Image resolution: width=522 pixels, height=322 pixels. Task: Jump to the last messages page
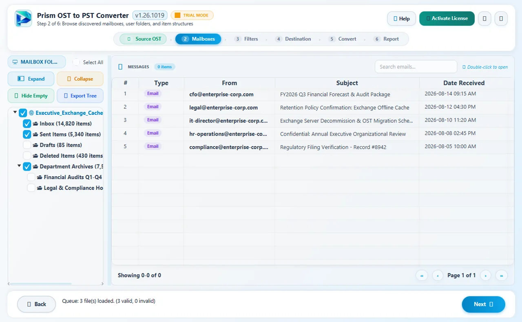501,276
